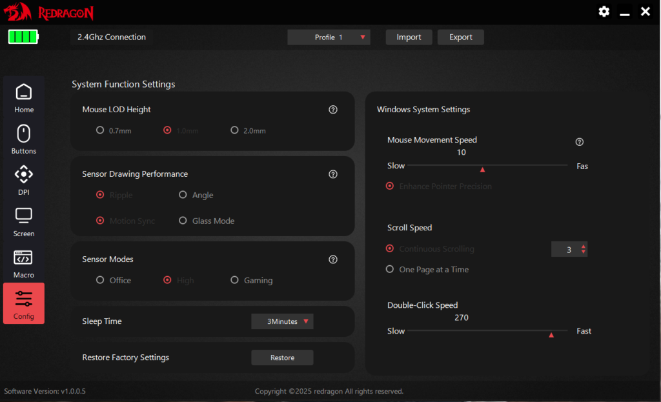
Task: Click the settings gear icon
Action: tap(604, 12)
